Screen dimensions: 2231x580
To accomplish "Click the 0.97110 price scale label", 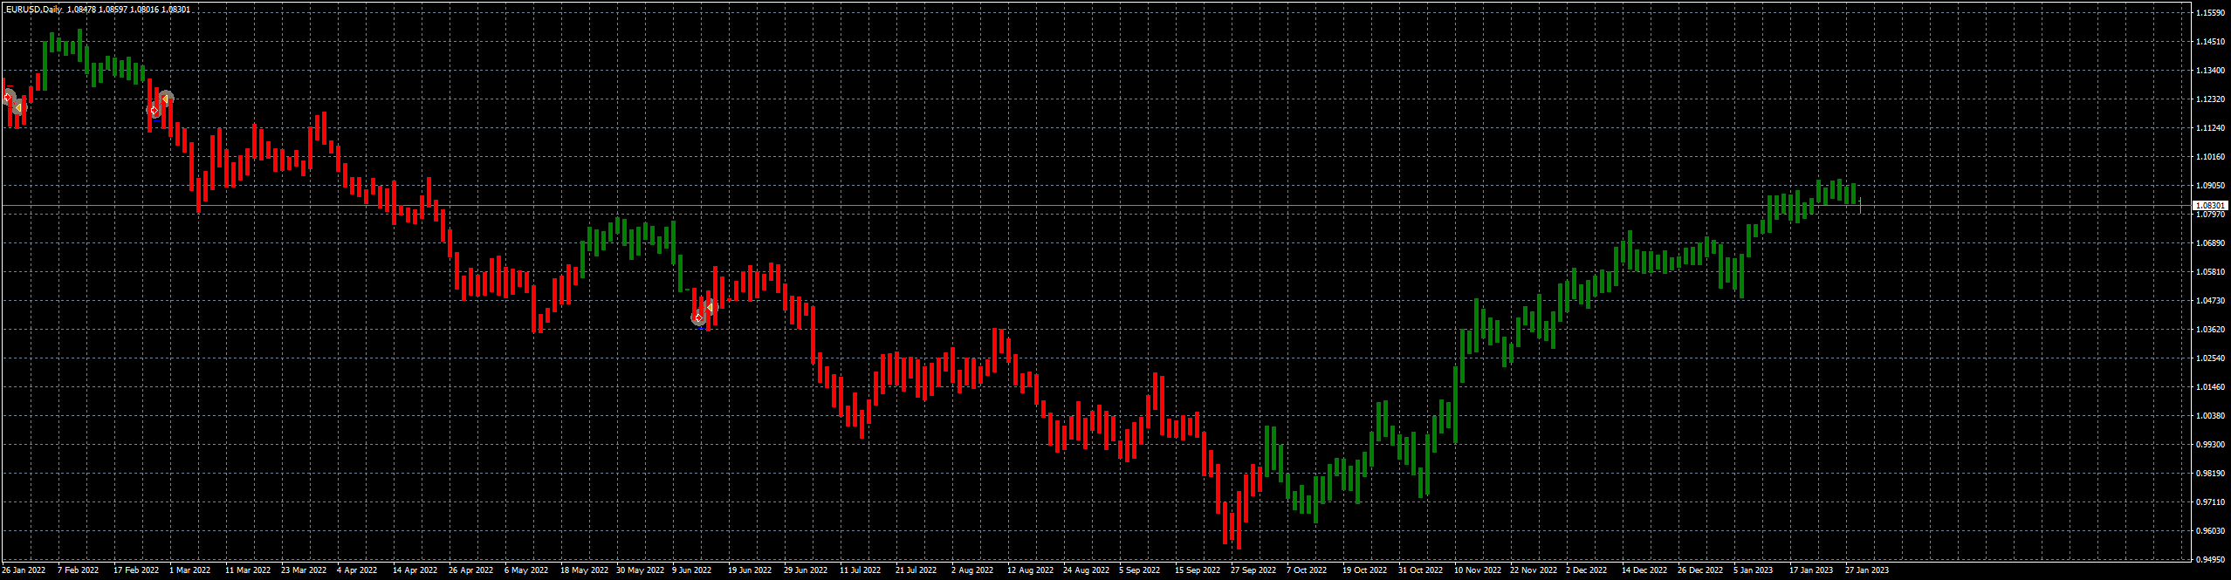I will (x=2211, y=502).
